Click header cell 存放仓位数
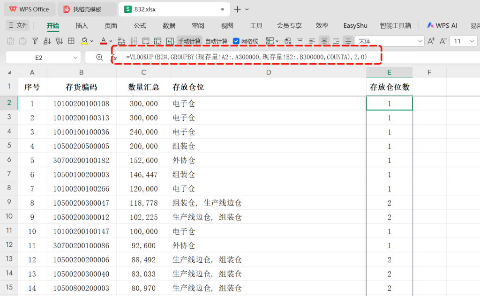 390,87
